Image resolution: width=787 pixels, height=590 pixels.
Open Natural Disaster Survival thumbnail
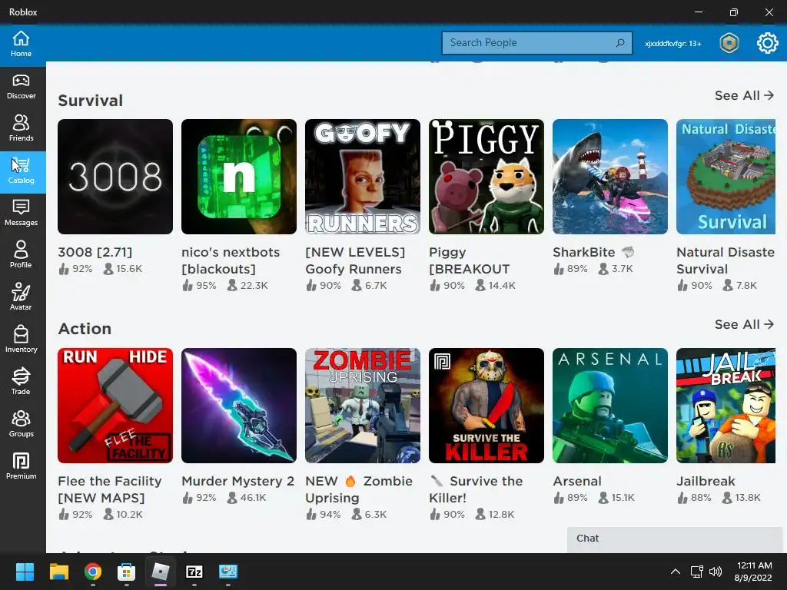pyautogui.click(x=726, y=177)
